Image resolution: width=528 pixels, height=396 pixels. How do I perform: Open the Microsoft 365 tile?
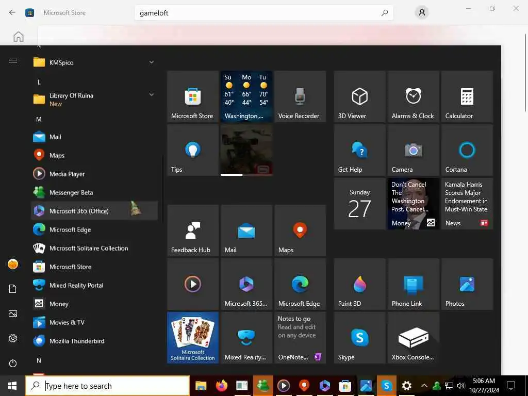[x=246, y=284]
